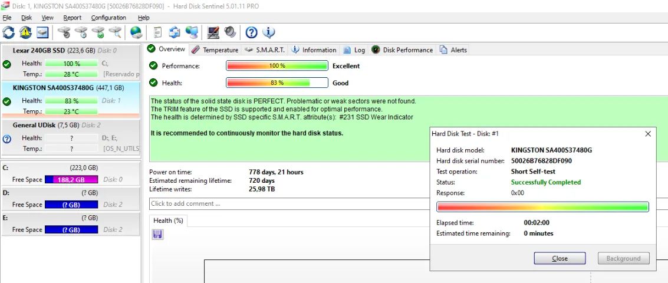Open the Configuration menu

(108, 18)
